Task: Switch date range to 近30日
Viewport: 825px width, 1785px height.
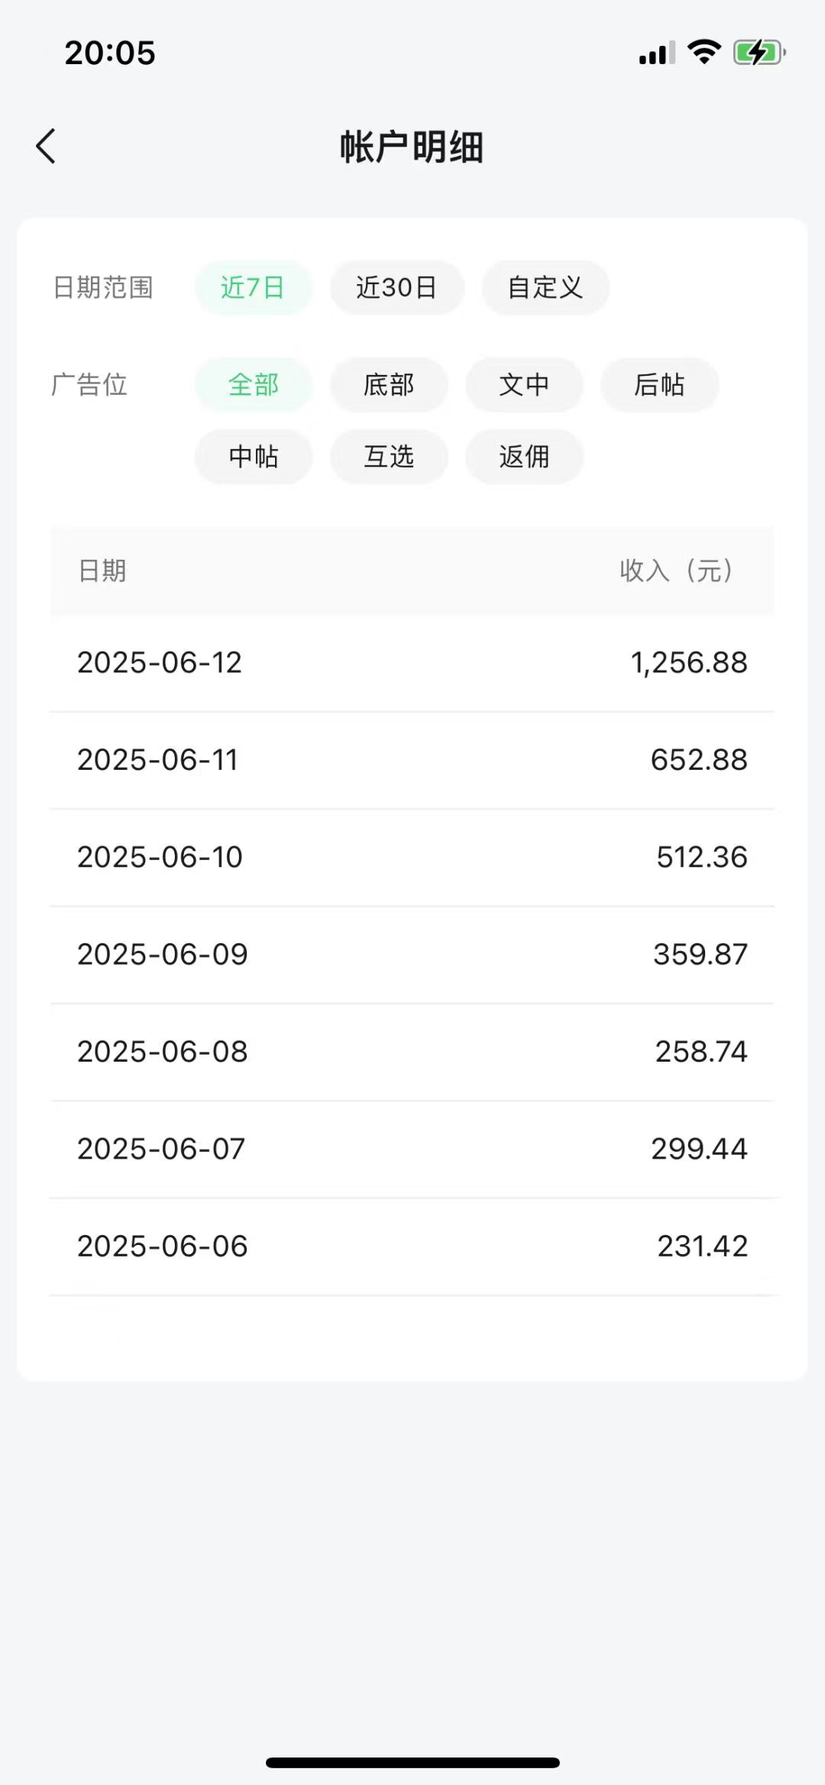Action: tap(396, 288)
